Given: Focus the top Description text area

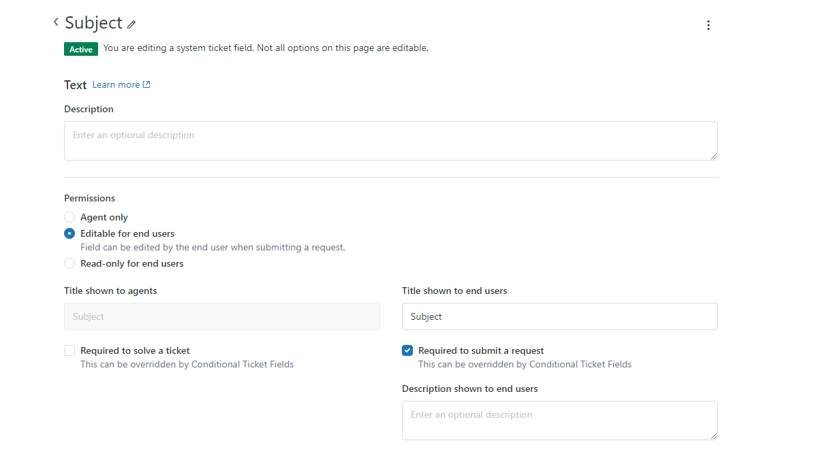Looking at the screenshot, I should [x=390, y=141].
